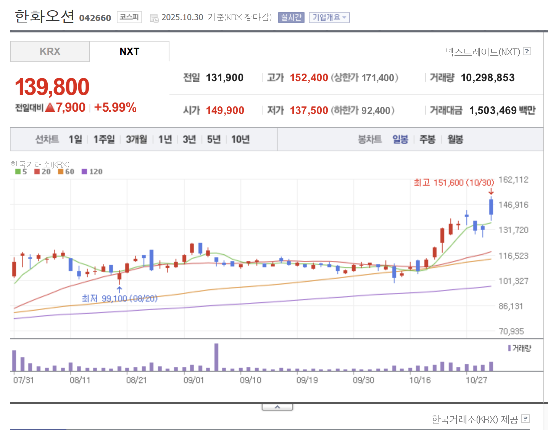The width and height of the screenshot is (548, 430).
Task: Collapse the chart with the up-chevron handle
Action: point(277,407)
